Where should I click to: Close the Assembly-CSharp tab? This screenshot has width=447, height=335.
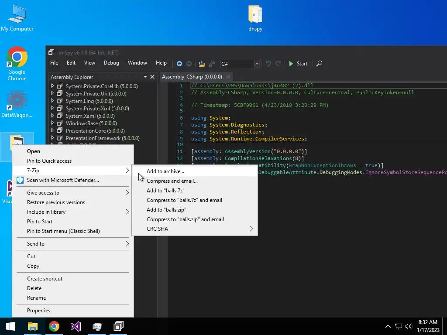(228, 76)
